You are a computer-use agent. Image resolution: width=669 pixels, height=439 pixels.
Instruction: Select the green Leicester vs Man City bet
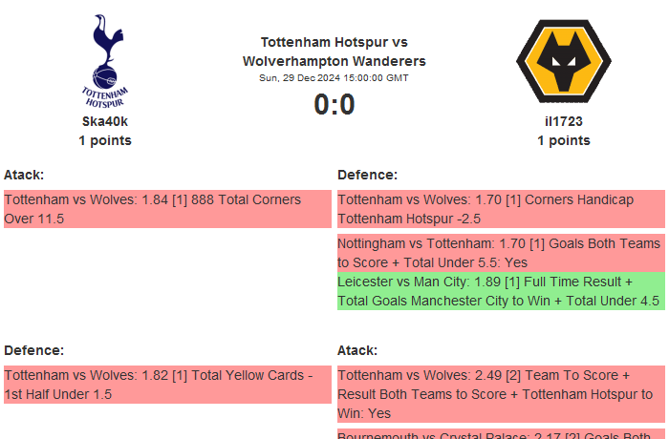pyautogui.click(x=501, y=291)
